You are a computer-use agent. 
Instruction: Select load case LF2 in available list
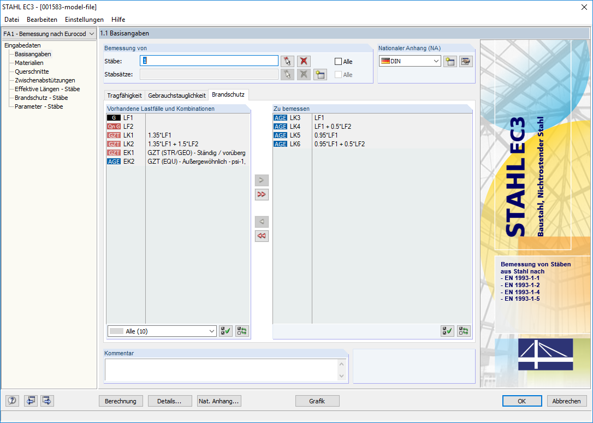point(178,126)
